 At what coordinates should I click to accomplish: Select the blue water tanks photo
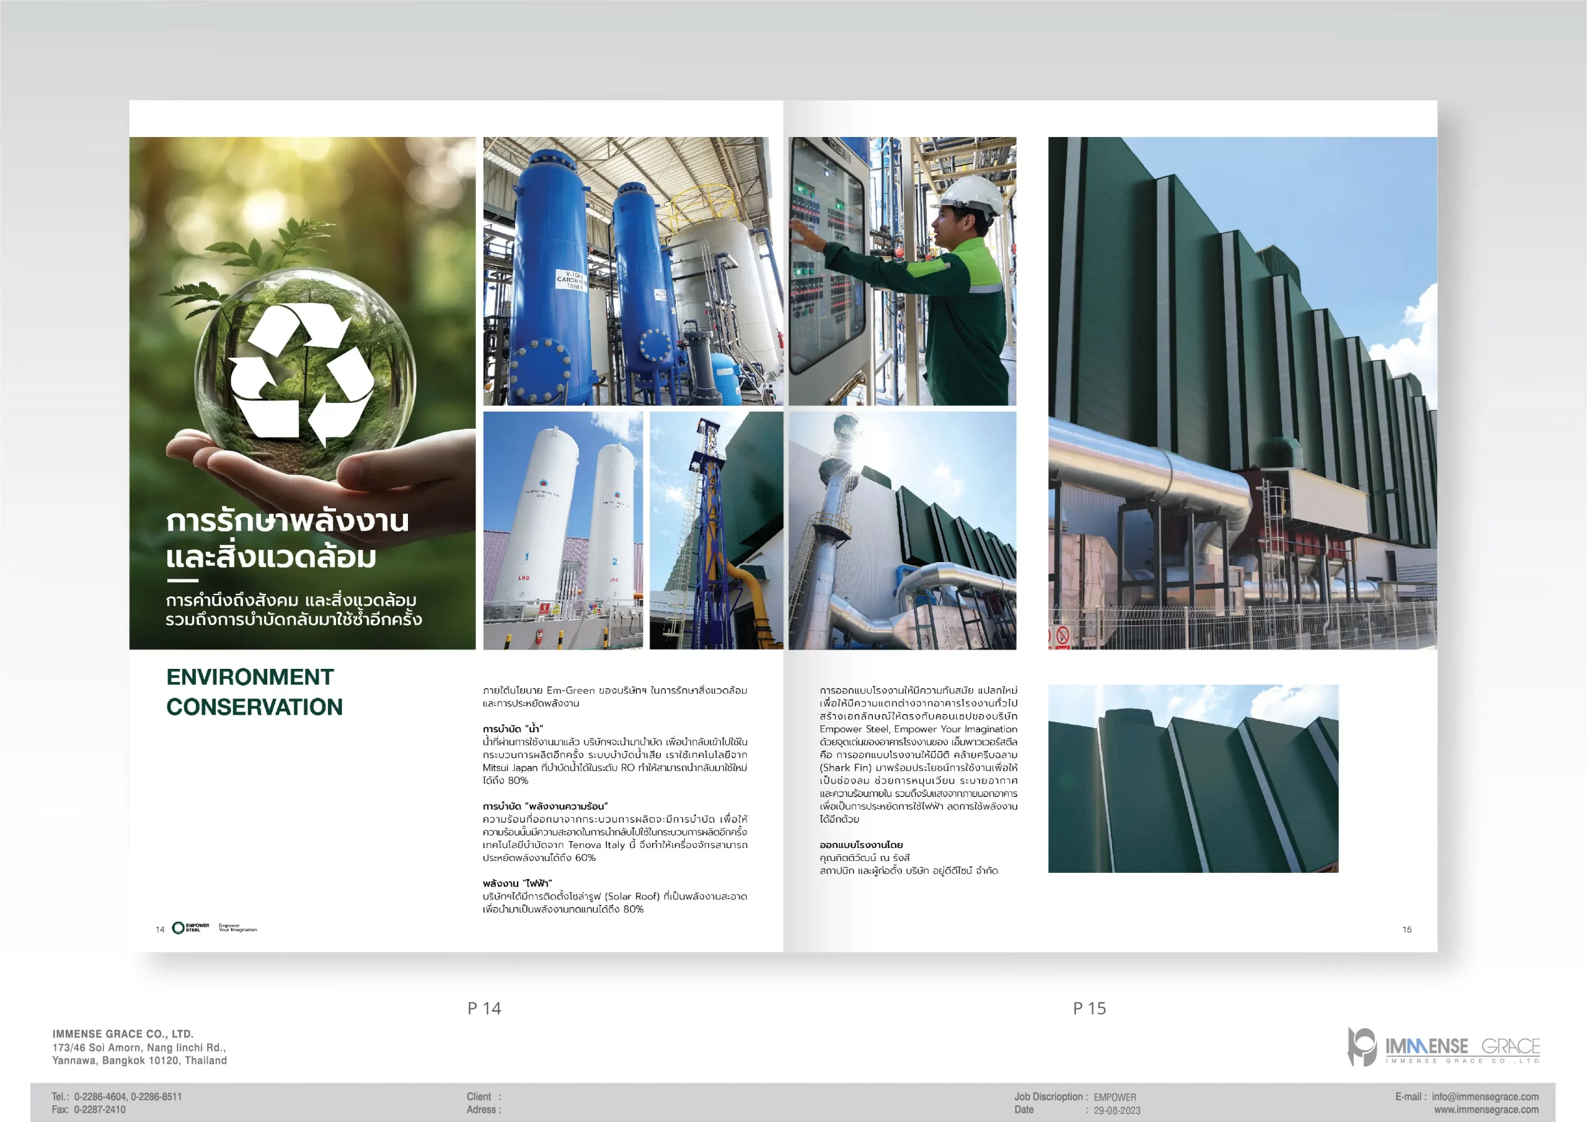632,271
